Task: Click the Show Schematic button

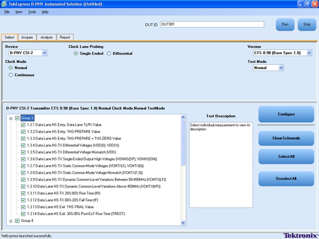Action: (x=286, y=138)
